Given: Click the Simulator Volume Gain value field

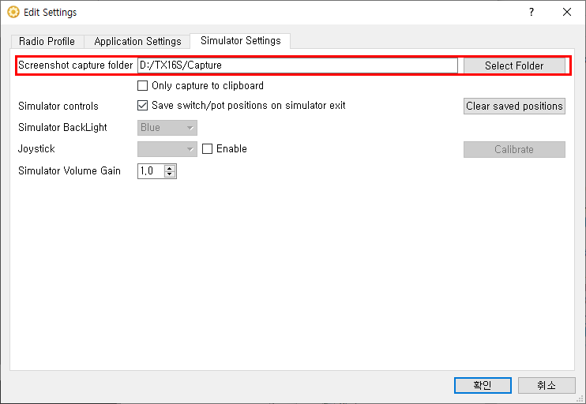Looking at the screenshot, I should tap(151, 171).
